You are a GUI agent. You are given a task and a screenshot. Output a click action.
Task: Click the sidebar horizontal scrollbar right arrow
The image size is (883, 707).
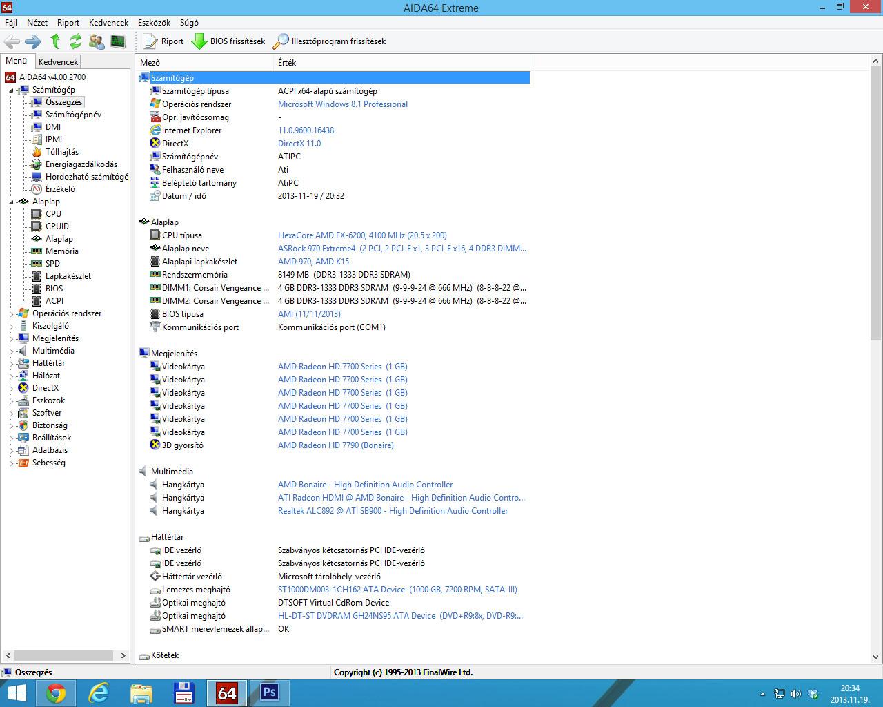pos(123,655)
